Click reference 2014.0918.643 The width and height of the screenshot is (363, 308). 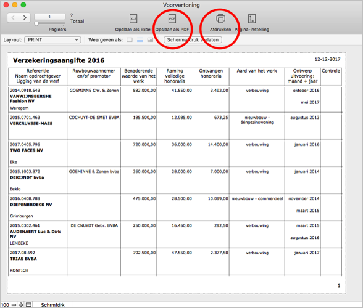click(x=25, y=91)
